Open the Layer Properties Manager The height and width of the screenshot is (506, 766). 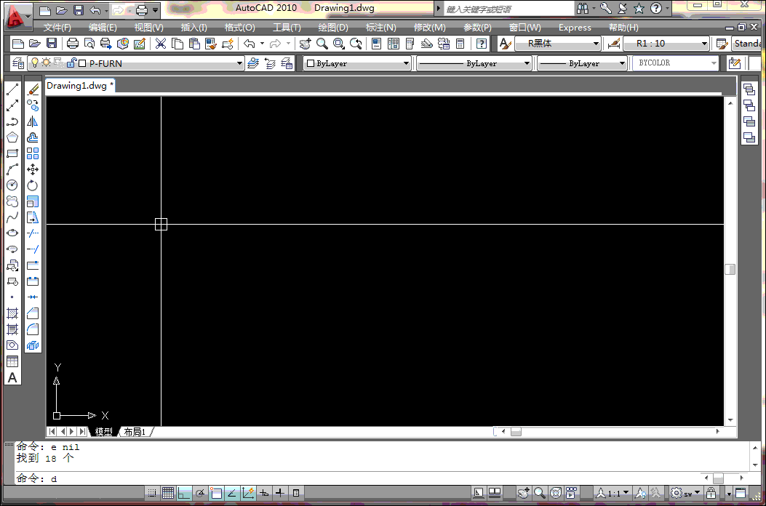click(19, 63)
